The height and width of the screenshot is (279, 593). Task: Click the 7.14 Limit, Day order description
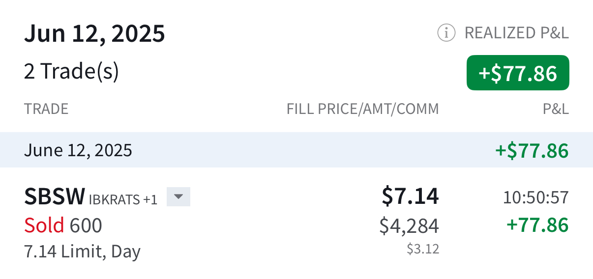tap(82, 252)
